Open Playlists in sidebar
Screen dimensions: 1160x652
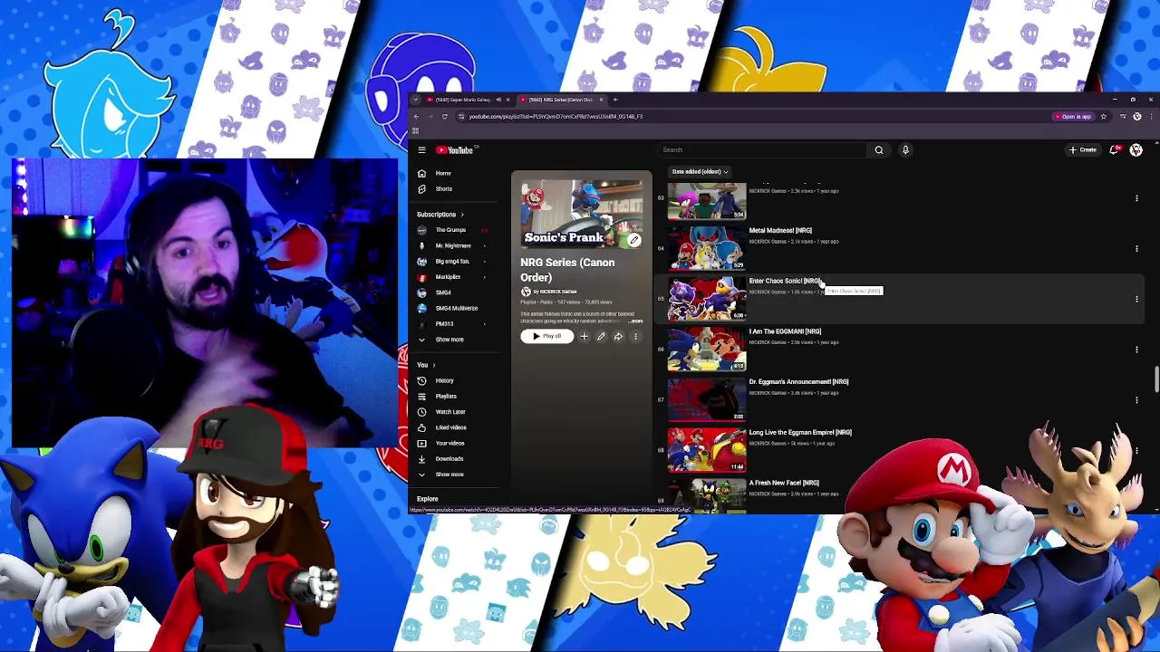(445, 397)
